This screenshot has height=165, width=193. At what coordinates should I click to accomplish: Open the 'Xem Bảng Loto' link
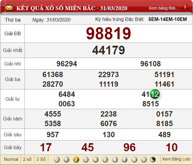coord(176,159)
